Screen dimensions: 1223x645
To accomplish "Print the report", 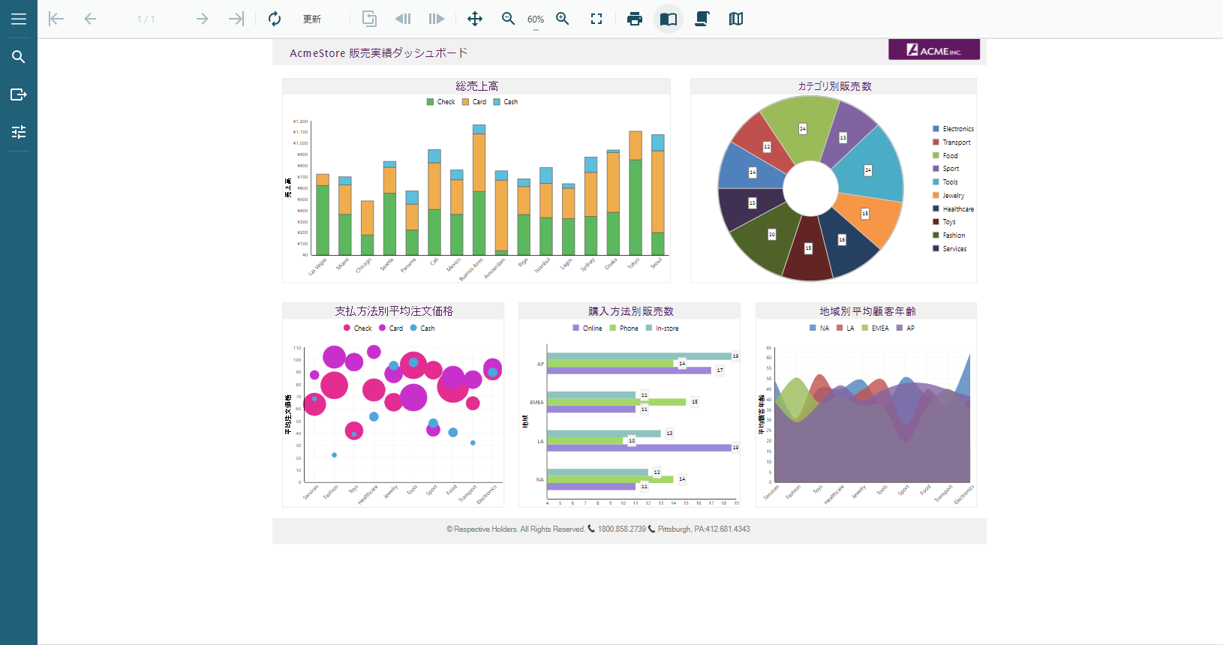I will pos(635,19).
